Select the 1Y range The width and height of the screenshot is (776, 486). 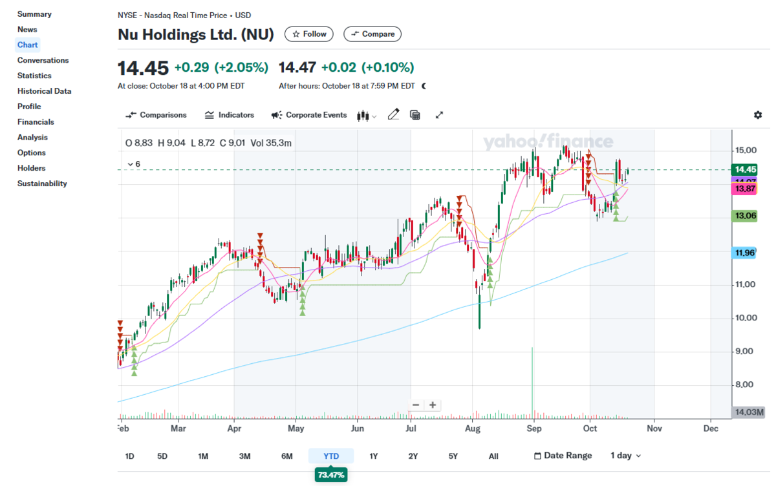373,456
